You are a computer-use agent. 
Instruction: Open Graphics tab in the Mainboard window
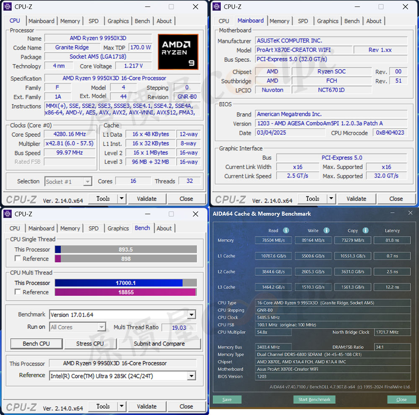click(328, 21)
